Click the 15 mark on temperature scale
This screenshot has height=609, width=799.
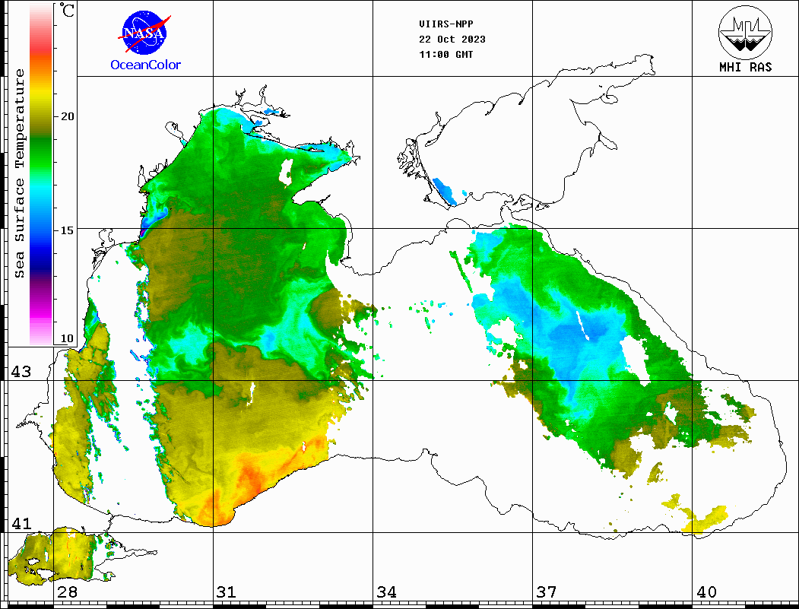pos(67,230)
